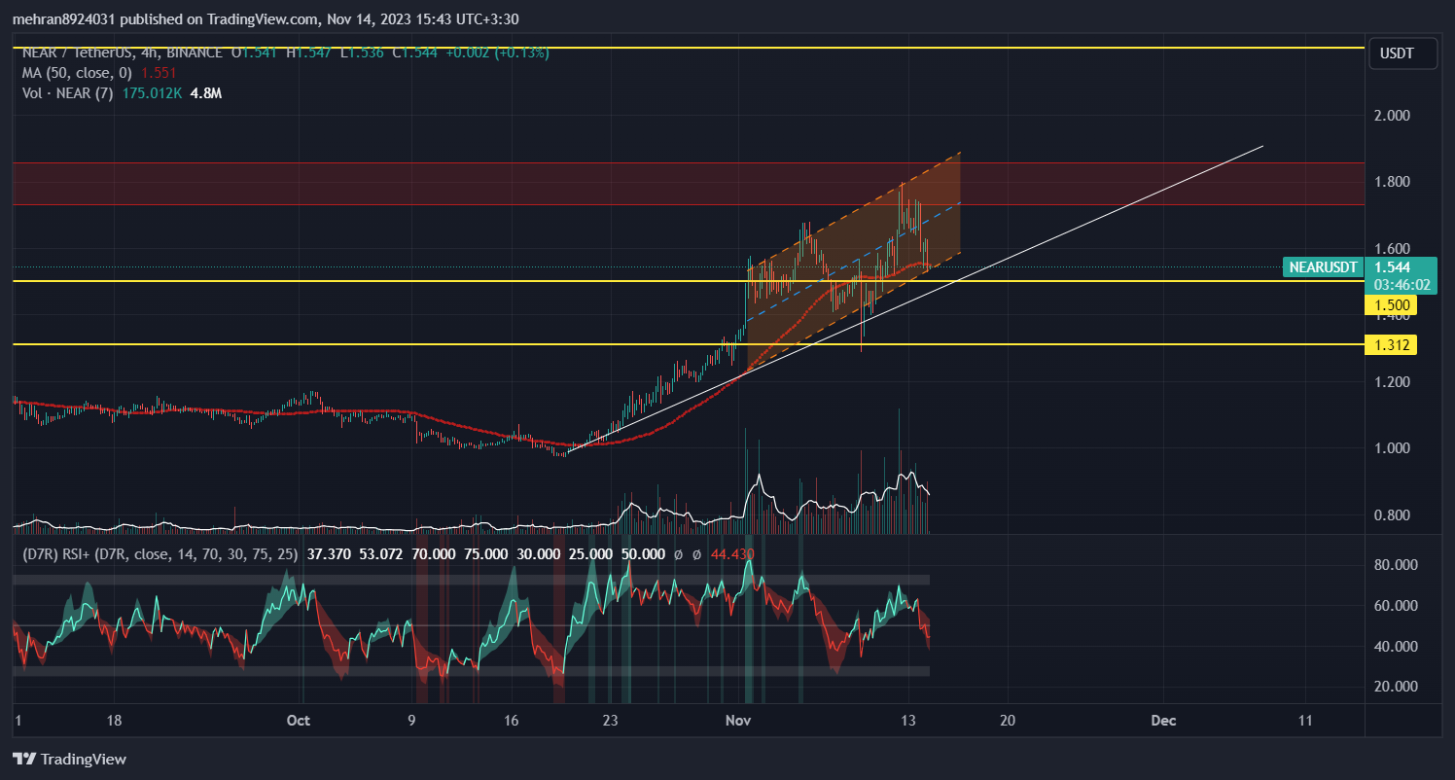Open the USDT currency selector
Viewport: 1455px width, 780px height.
1404,55
